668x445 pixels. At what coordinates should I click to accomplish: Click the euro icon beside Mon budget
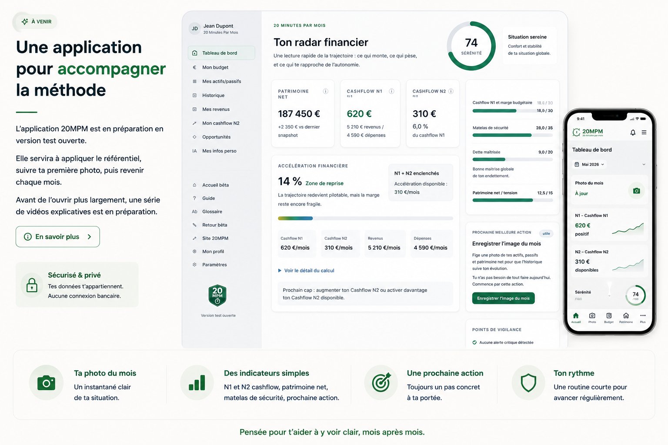(x=194, y=67)
